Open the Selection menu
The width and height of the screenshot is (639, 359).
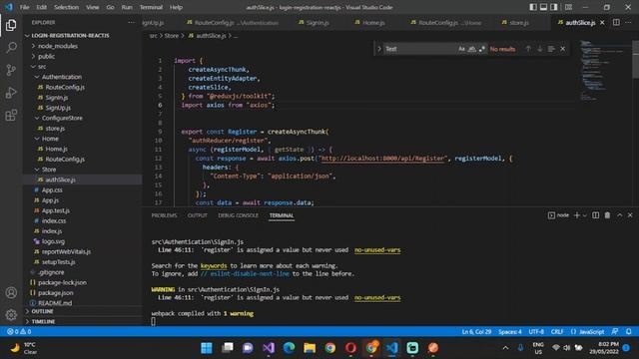[67, 7]
